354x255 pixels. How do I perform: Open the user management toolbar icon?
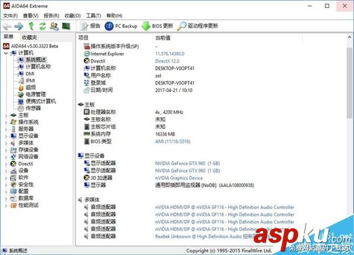54,26
